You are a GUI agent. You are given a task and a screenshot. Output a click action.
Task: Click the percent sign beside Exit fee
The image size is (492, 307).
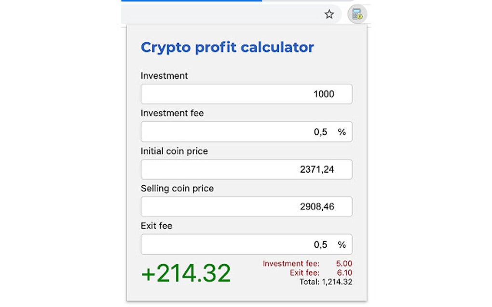(343, 244)
